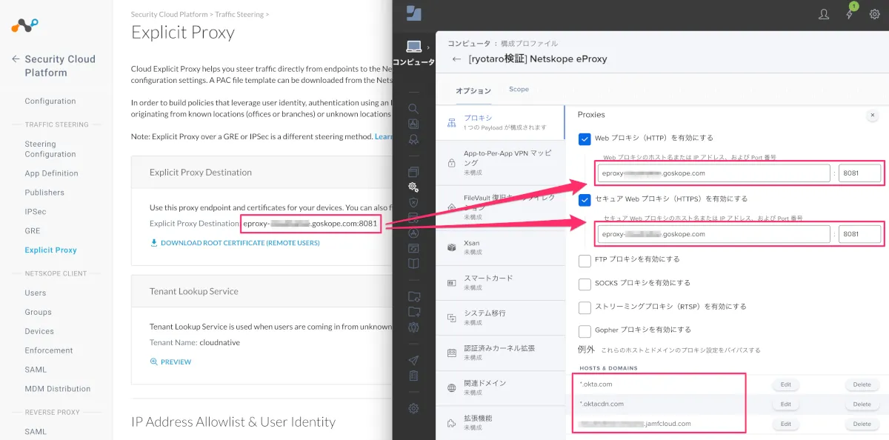
Task: Switch to the Scope tab
Action: point(519,90)
